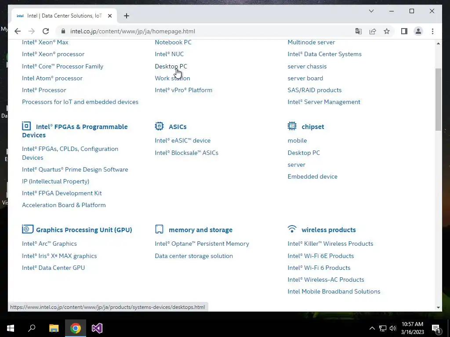Screen dimensions: 450x337
Task: Click the share page icon
Action: click(373, 31)
